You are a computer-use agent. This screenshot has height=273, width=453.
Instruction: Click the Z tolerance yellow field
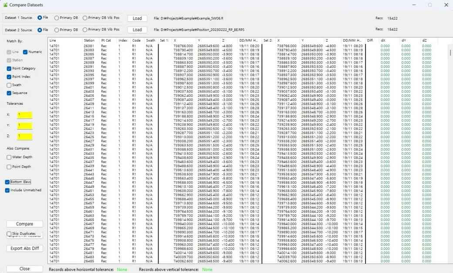(25, 136)
